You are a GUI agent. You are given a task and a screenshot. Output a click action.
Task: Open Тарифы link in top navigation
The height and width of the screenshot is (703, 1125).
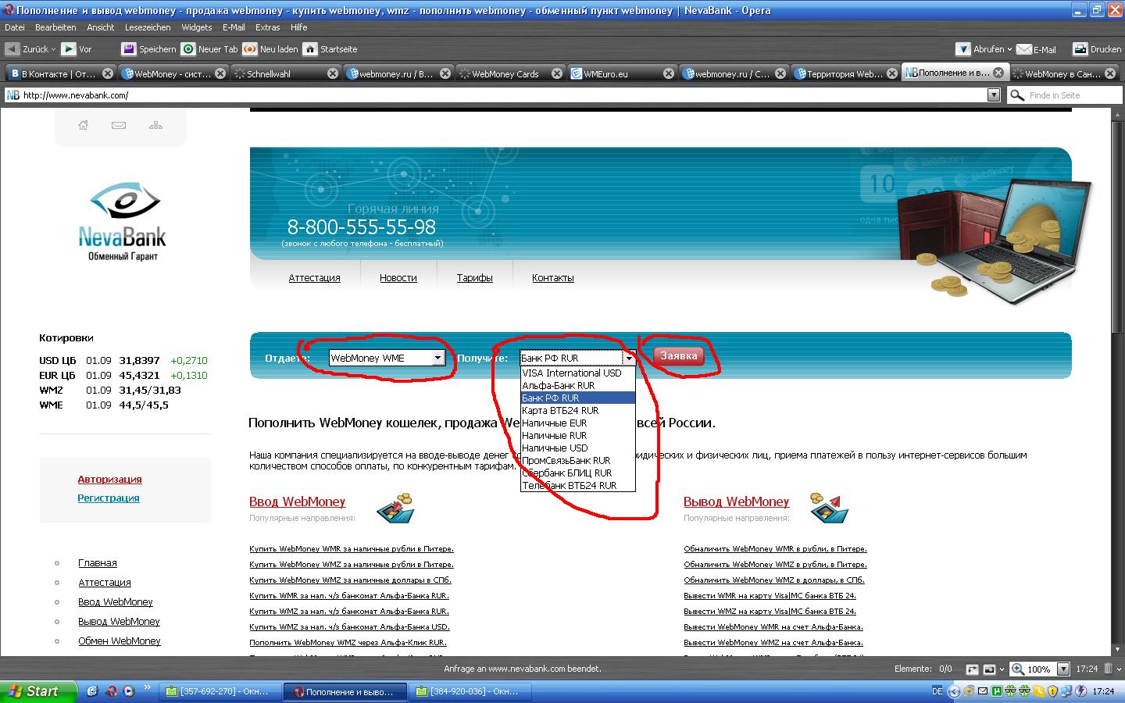pyautogui.click(x=474, y=278)
